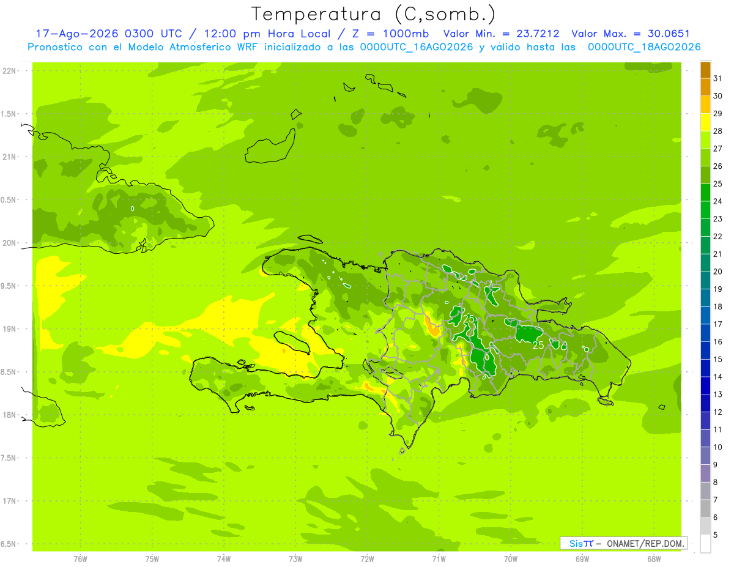The image size is (734, 567).
Task: Click the colorbar label '28'
Action: (x=717, y=131)
